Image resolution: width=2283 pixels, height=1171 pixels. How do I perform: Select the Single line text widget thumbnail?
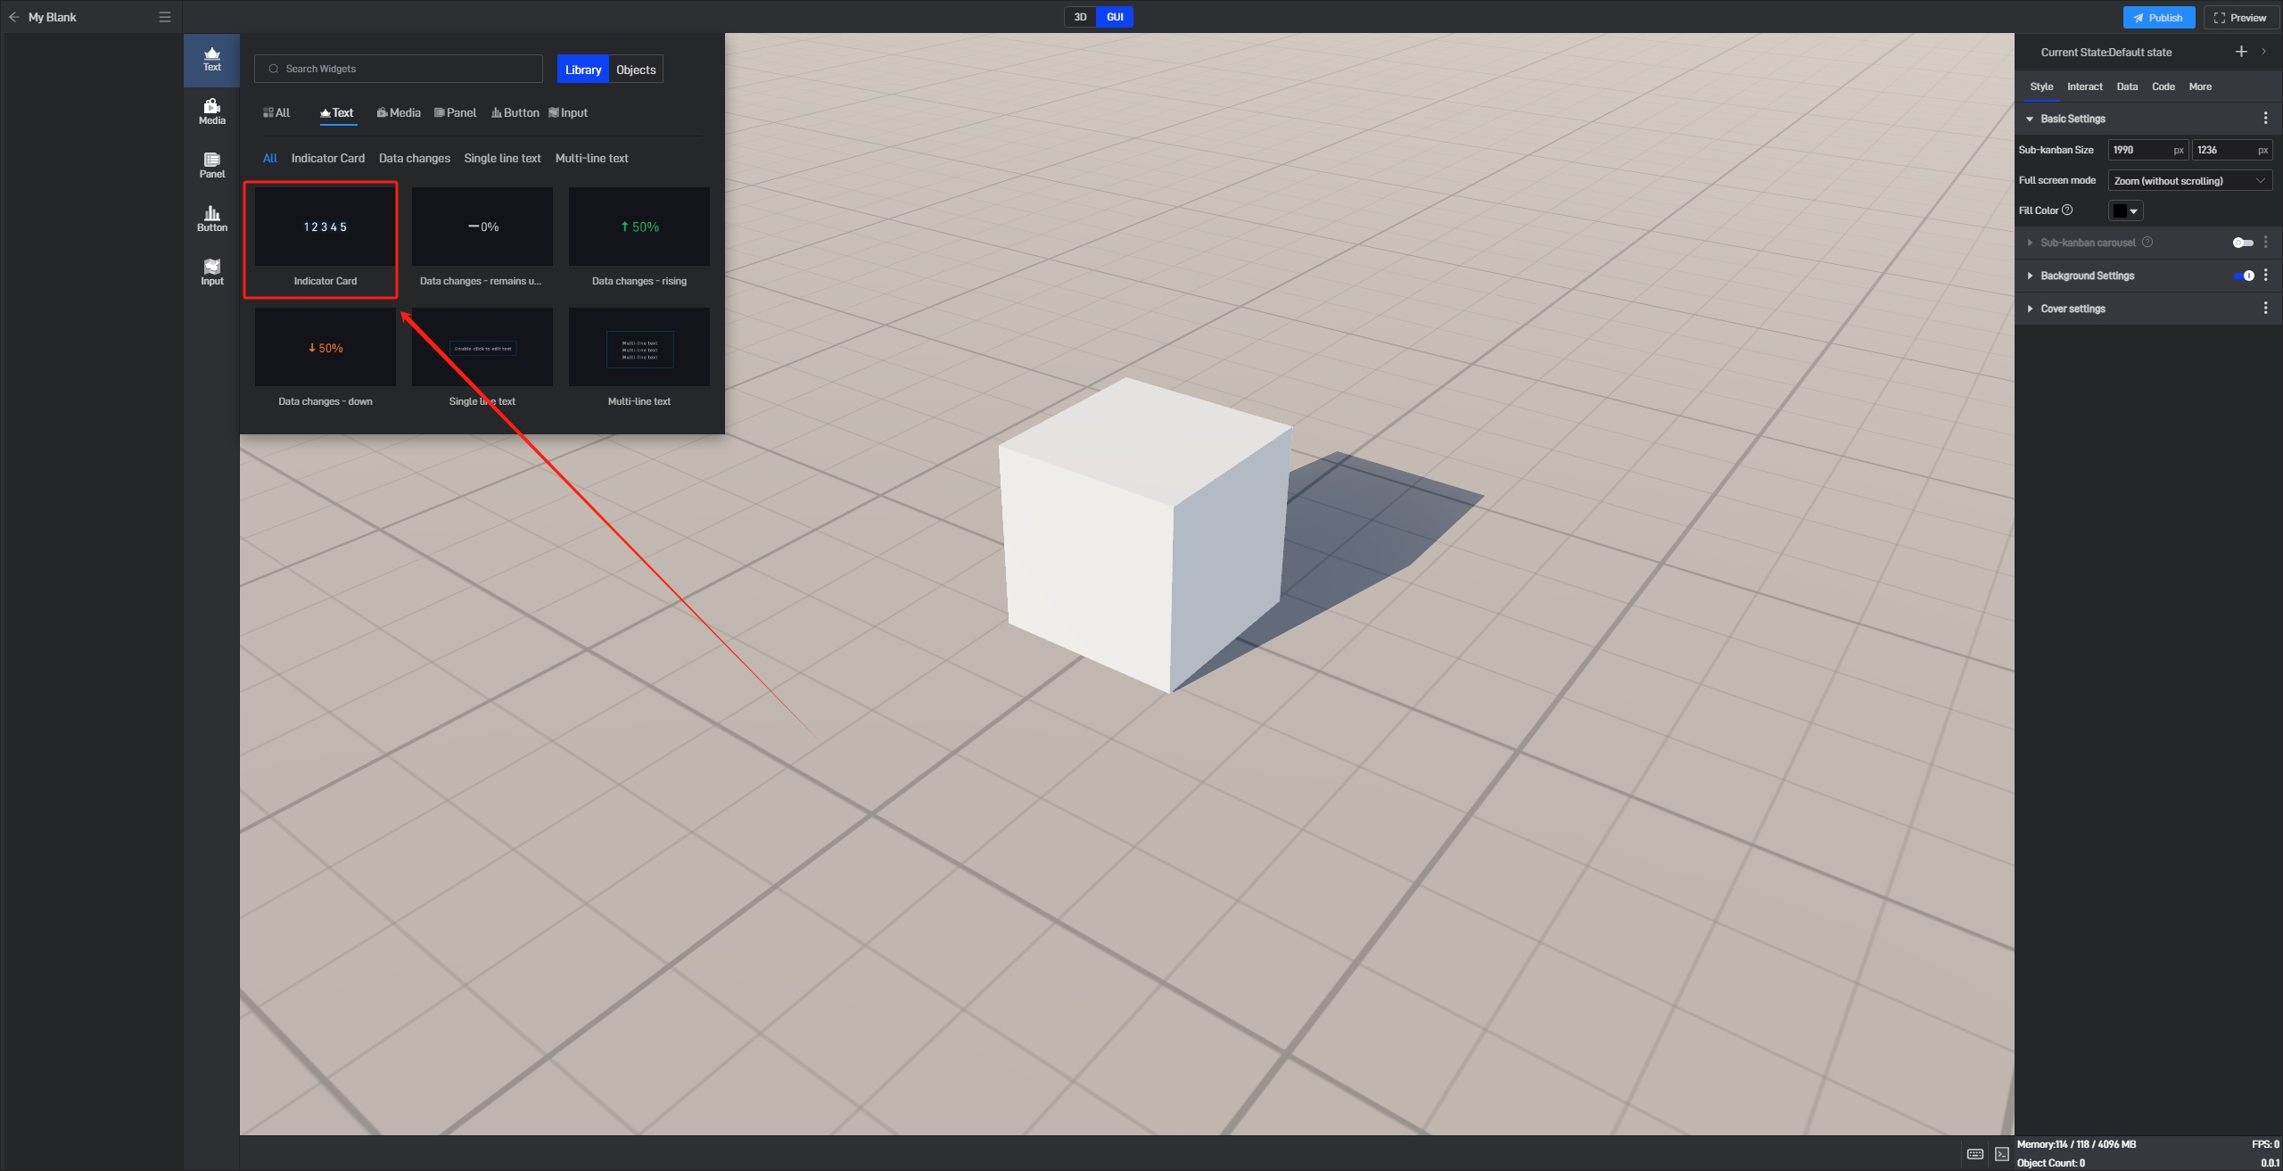point(482,348)
